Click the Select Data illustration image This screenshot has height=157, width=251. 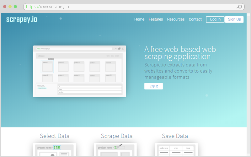pyautogui.click(x=55, y=149)
